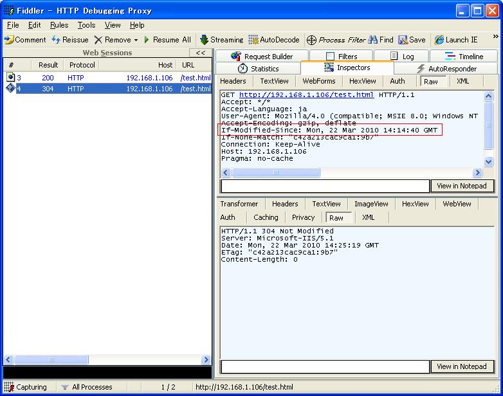Screen dimensions: 503x396
Task: Toggle Streaming mode
Action: [221, 40]
